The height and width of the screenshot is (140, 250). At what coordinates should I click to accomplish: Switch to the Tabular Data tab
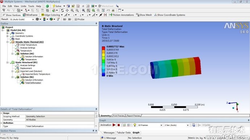(x=124, y=132)
